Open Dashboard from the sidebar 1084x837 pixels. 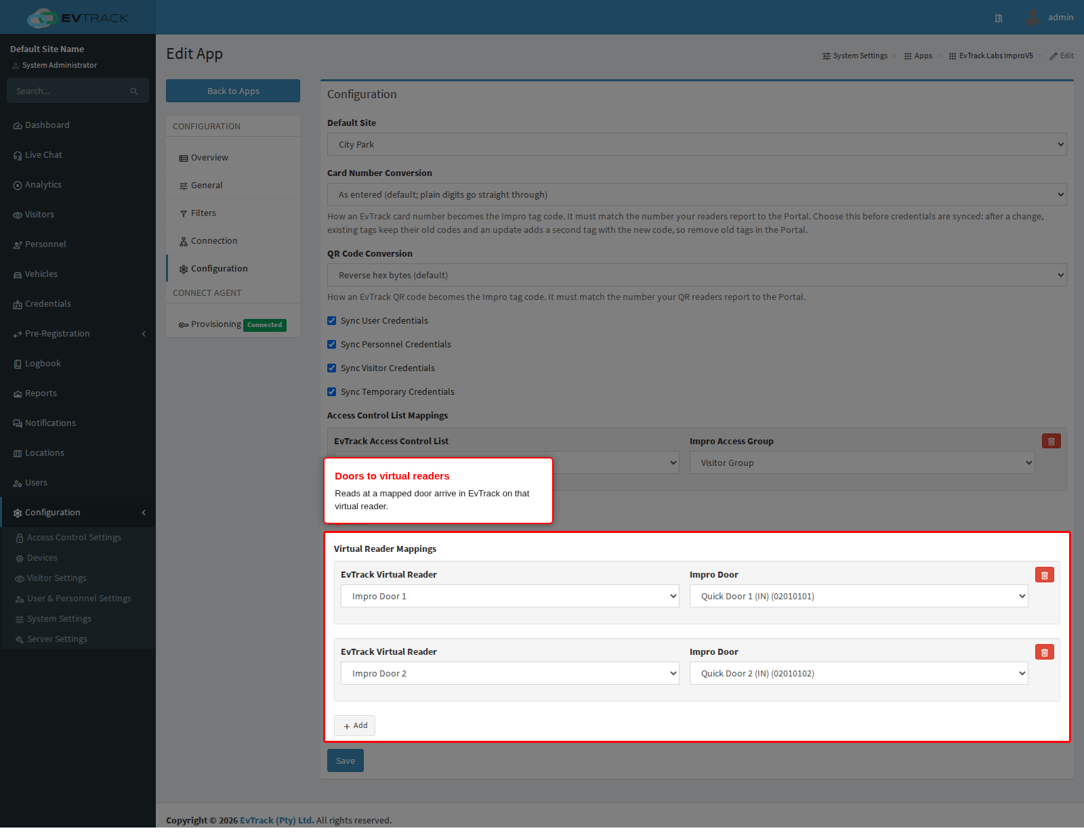(78, 125)
